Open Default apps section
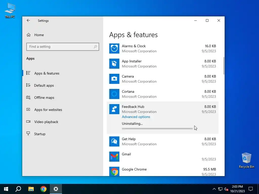 pyautogui.click(x=63, y=85)
